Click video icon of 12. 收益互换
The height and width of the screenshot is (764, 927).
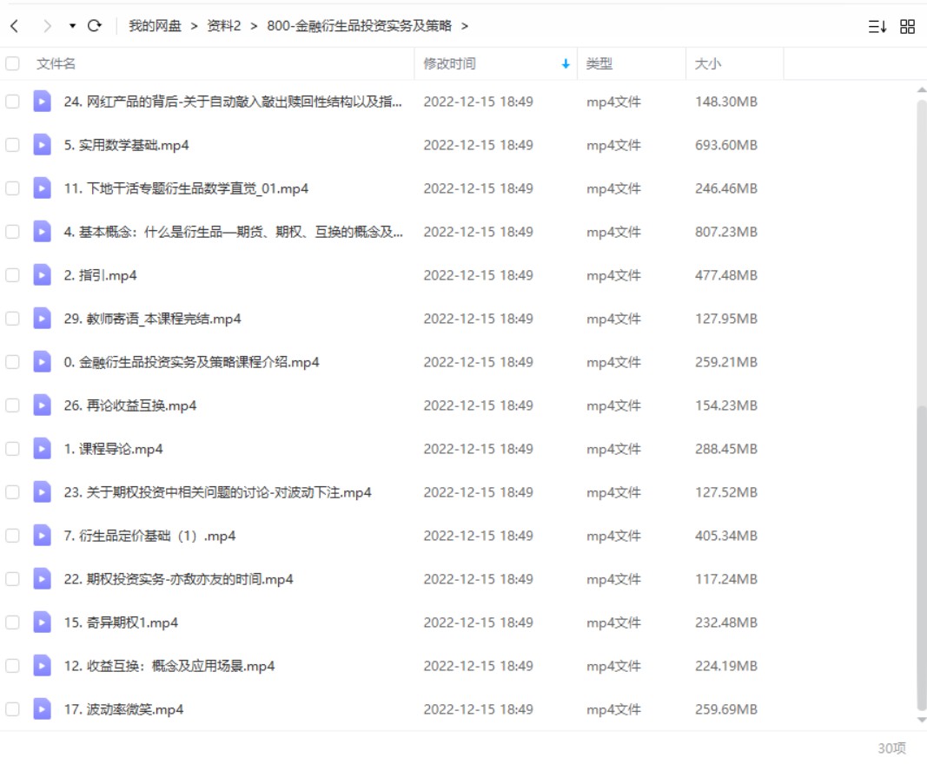42,666
